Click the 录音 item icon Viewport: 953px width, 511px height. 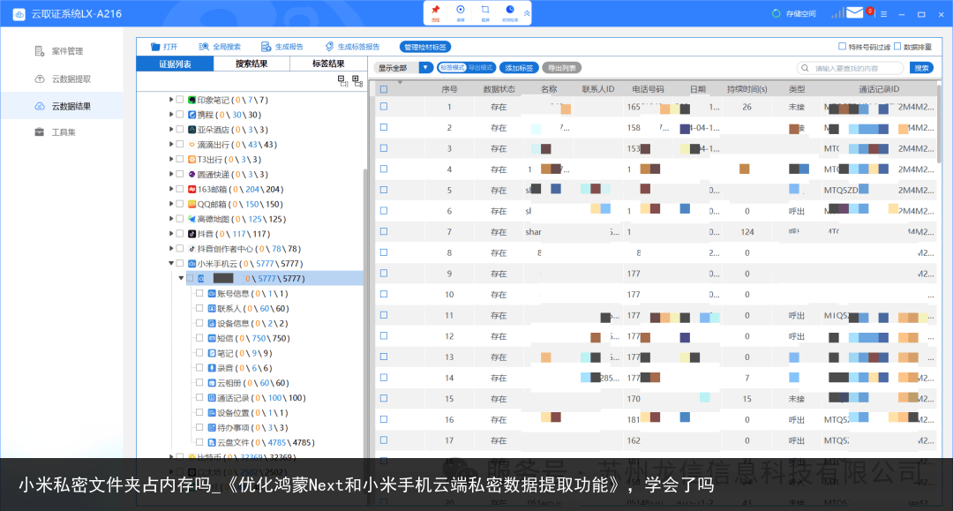coord(212,368)
